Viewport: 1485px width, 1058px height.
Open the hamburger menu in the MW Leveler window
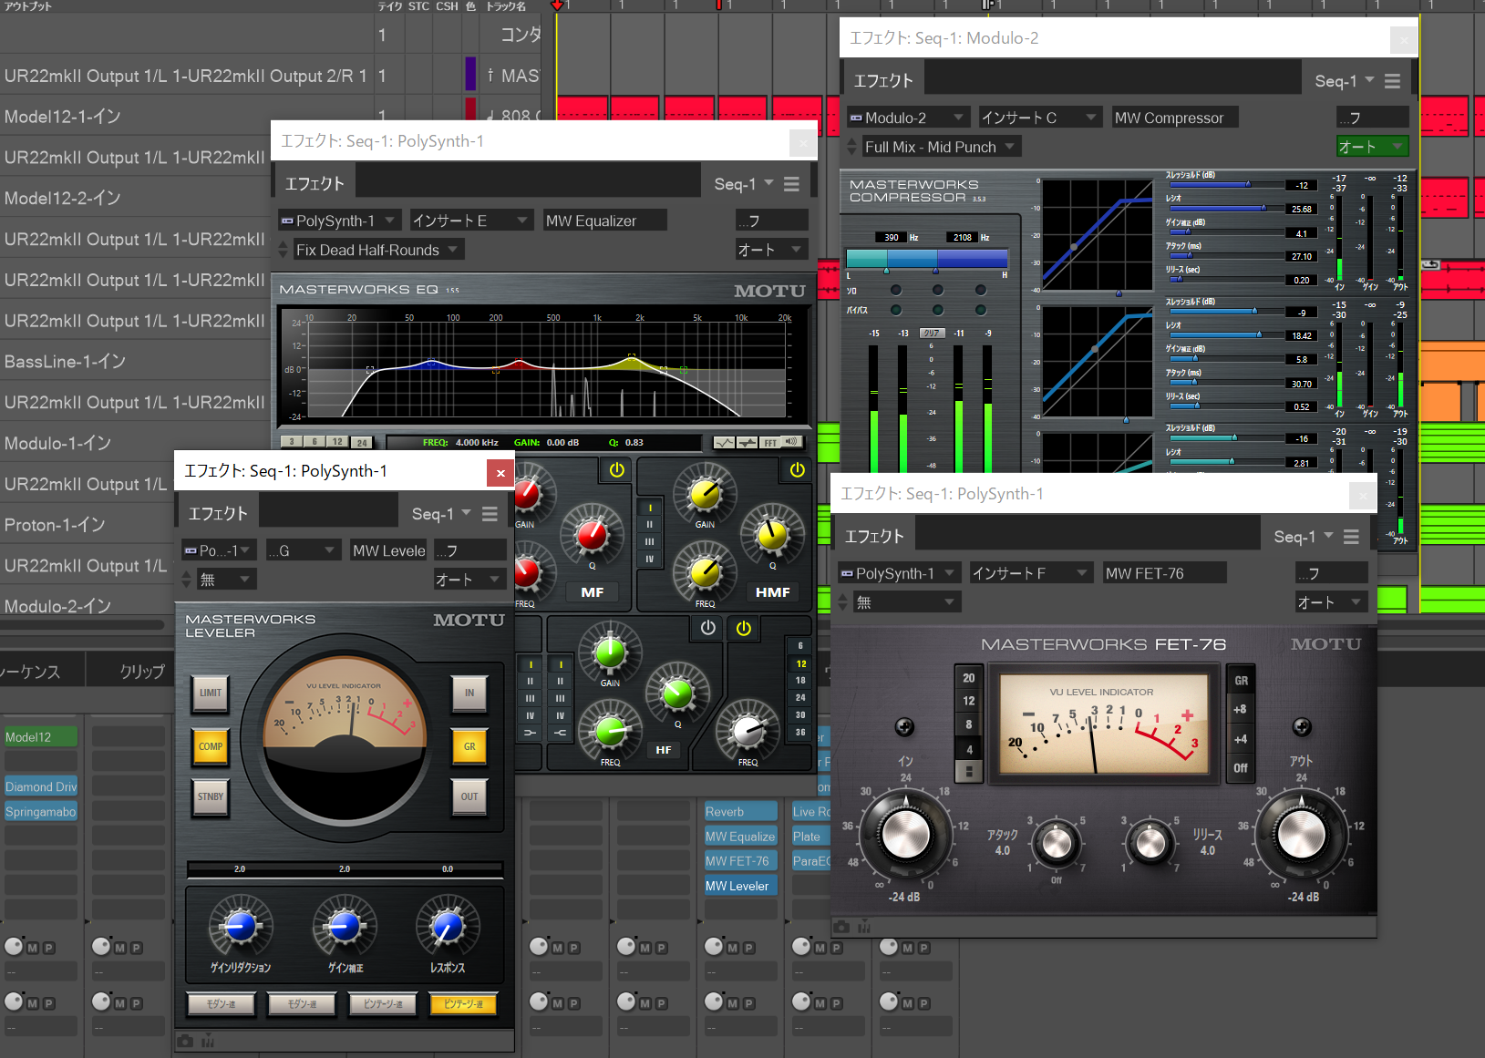(490, 514)
